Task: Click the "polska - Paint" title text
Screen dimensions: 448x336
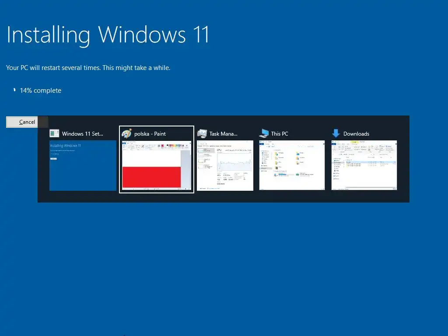Action: [x=150, y=134]
